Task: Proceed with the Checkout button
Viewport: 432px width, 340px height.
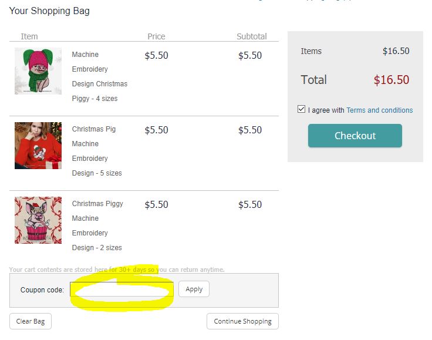Action: (x=355, y=136)
